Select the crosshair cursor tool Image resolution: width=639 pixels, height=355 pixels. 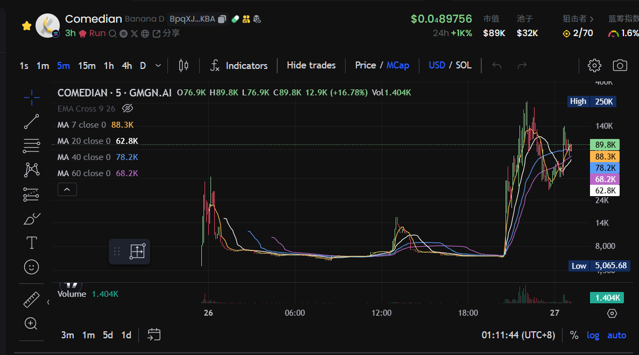(x=32, y=98)
